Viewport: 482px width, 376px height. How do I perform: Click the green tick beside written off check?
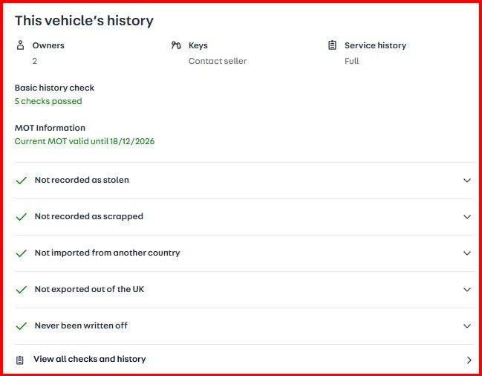pos(22,326)
